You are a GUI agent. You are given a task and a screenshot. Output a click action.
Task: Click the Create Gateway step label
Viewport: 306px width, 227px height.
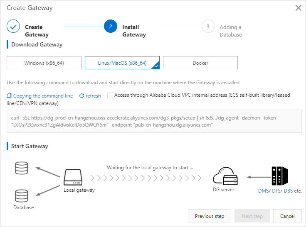coord(37,31)
